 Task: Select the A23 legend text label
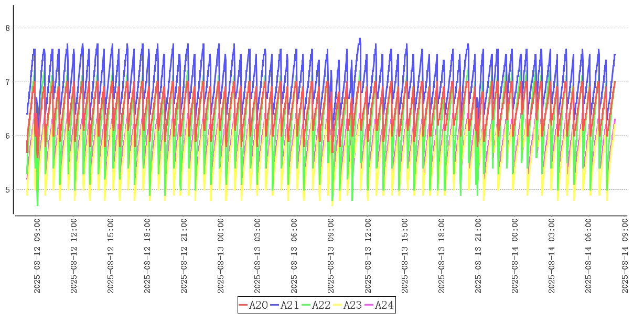click(x=352, y=305)
